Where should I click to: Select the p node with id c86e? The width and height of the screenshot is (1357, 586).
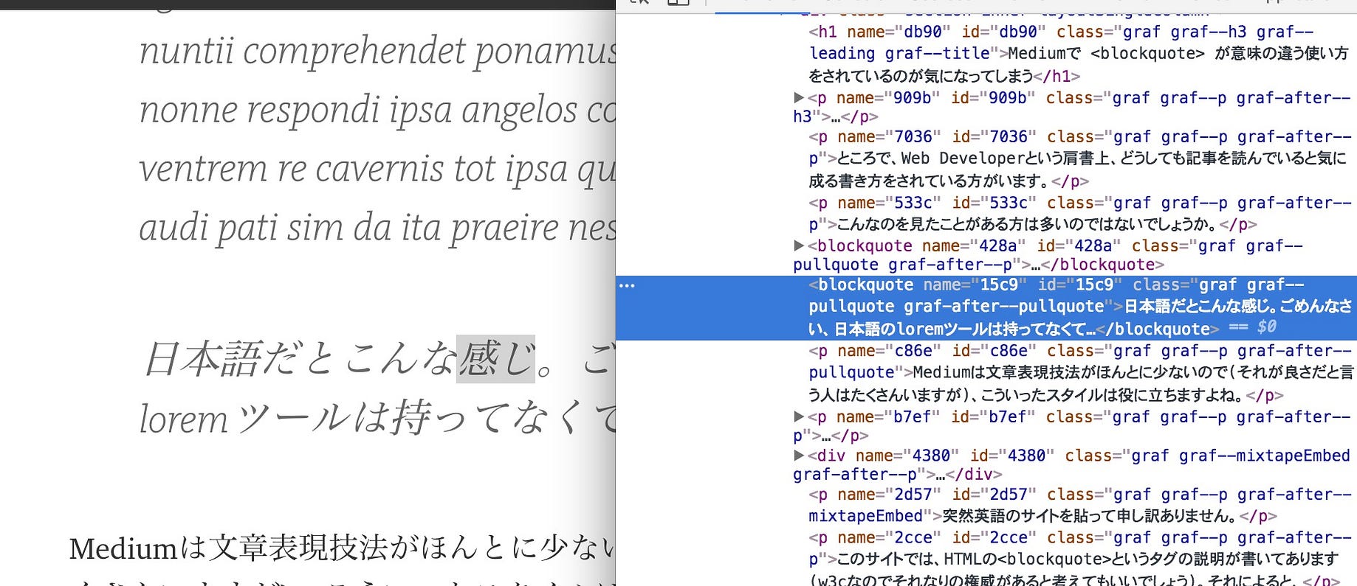pyautogui.click(x=1080, y=373)
